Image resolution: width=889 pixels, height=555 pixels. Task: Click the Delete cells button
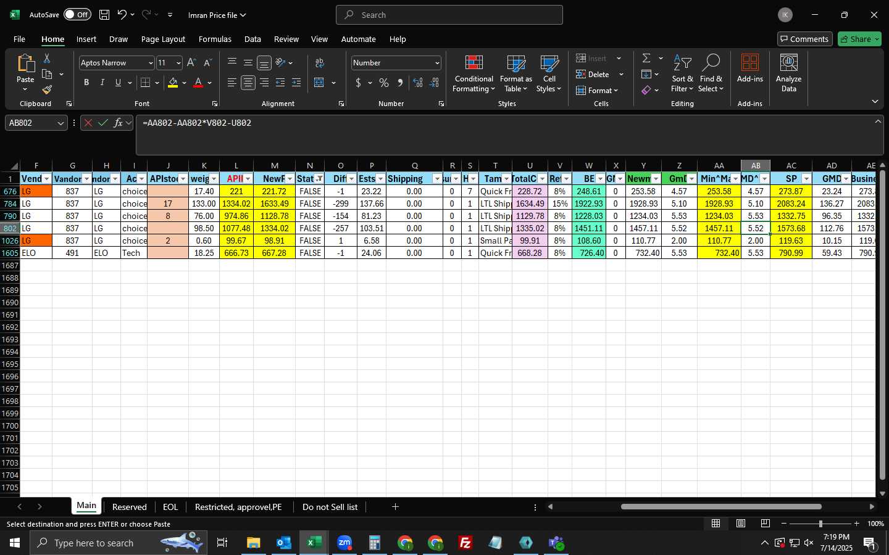(x=593, y=74)
